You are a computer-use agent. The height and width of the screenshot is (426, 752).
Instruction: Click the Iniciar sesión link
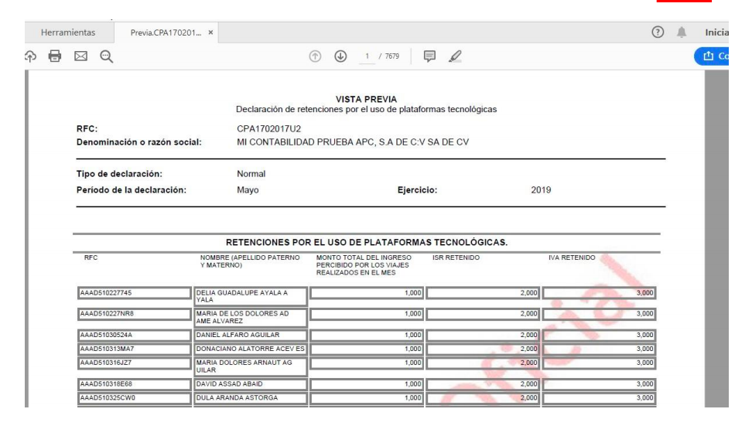click(716, 32)
